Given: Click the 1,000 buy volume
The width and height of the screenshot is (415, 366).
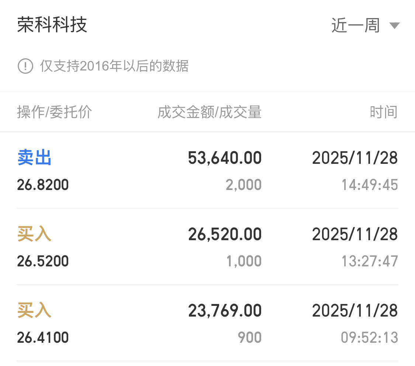Looking at the screenshot, I should (243, 261).
